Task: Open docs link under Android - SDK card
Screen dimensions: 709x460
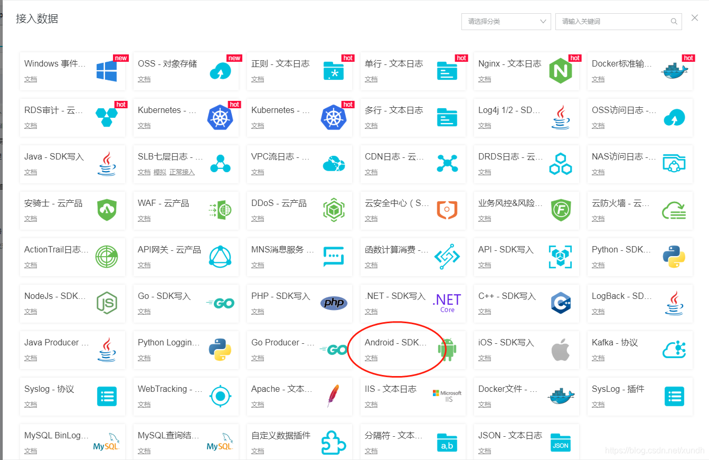Action: pyautogui.click(x=371, y=358)
